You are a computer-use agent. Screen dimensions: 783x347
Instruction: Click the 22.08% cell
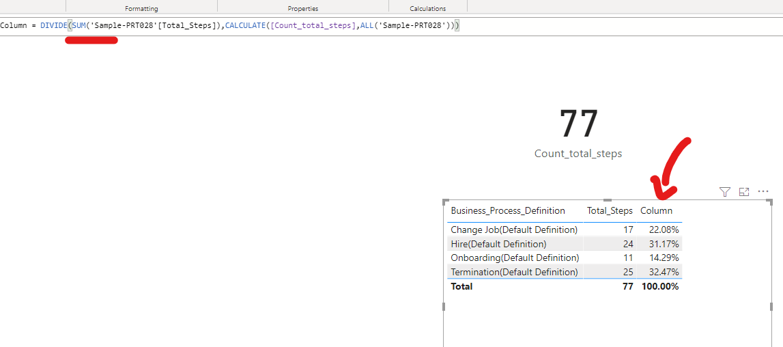[x=664, y=230]
